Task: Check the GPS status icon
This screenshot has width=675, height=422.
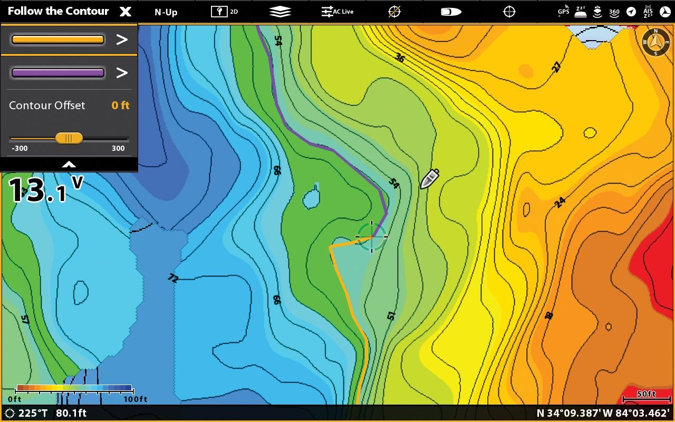Action: 563,12
